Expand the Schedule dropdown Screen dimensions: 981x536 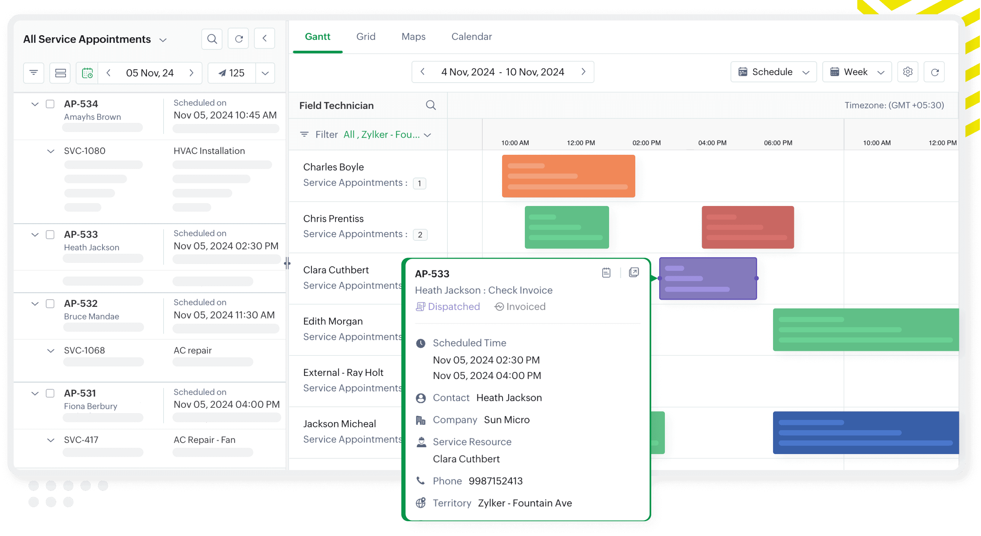(773, 72)
